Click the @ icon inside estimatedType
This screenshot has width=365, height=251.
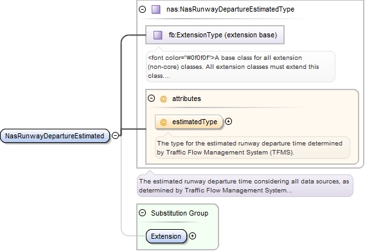coord(163,122)
